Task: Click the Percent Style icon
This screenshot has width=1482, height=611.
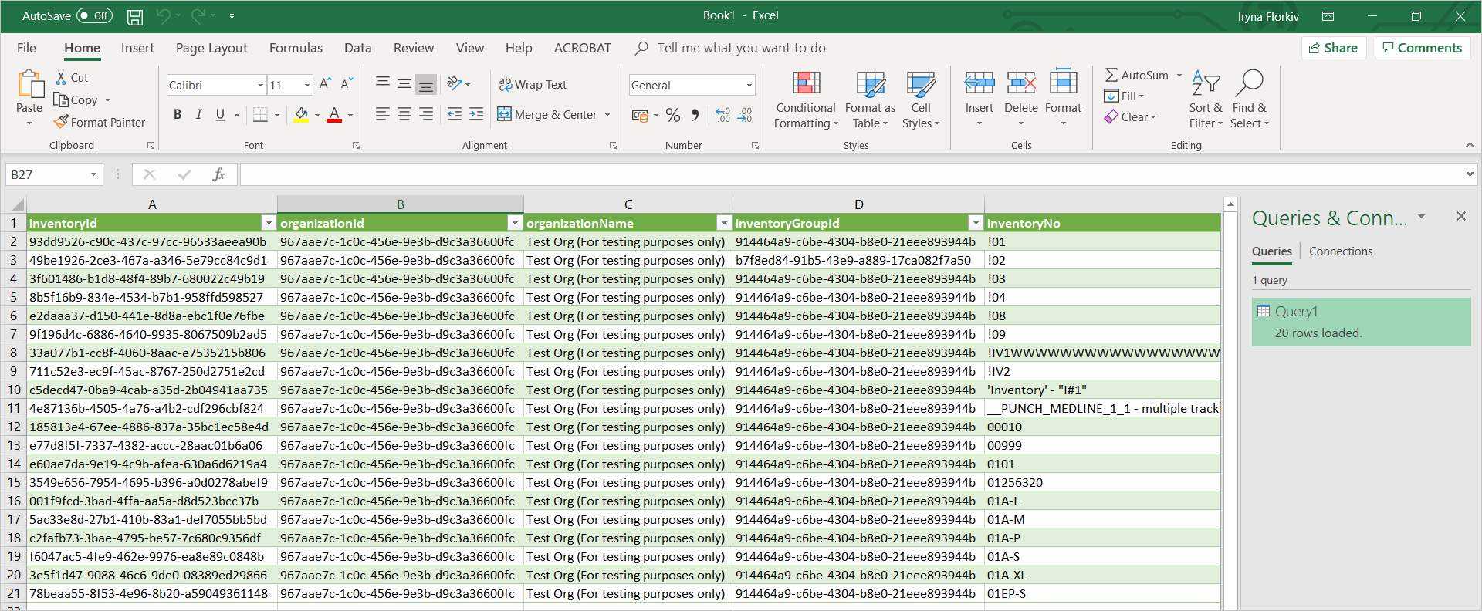Action: [x=673, y=116]
